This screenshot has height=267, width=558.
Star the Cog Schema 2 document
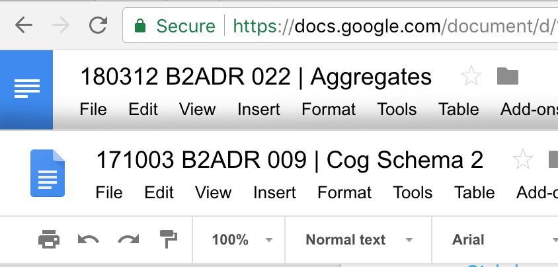click(522, 159)
